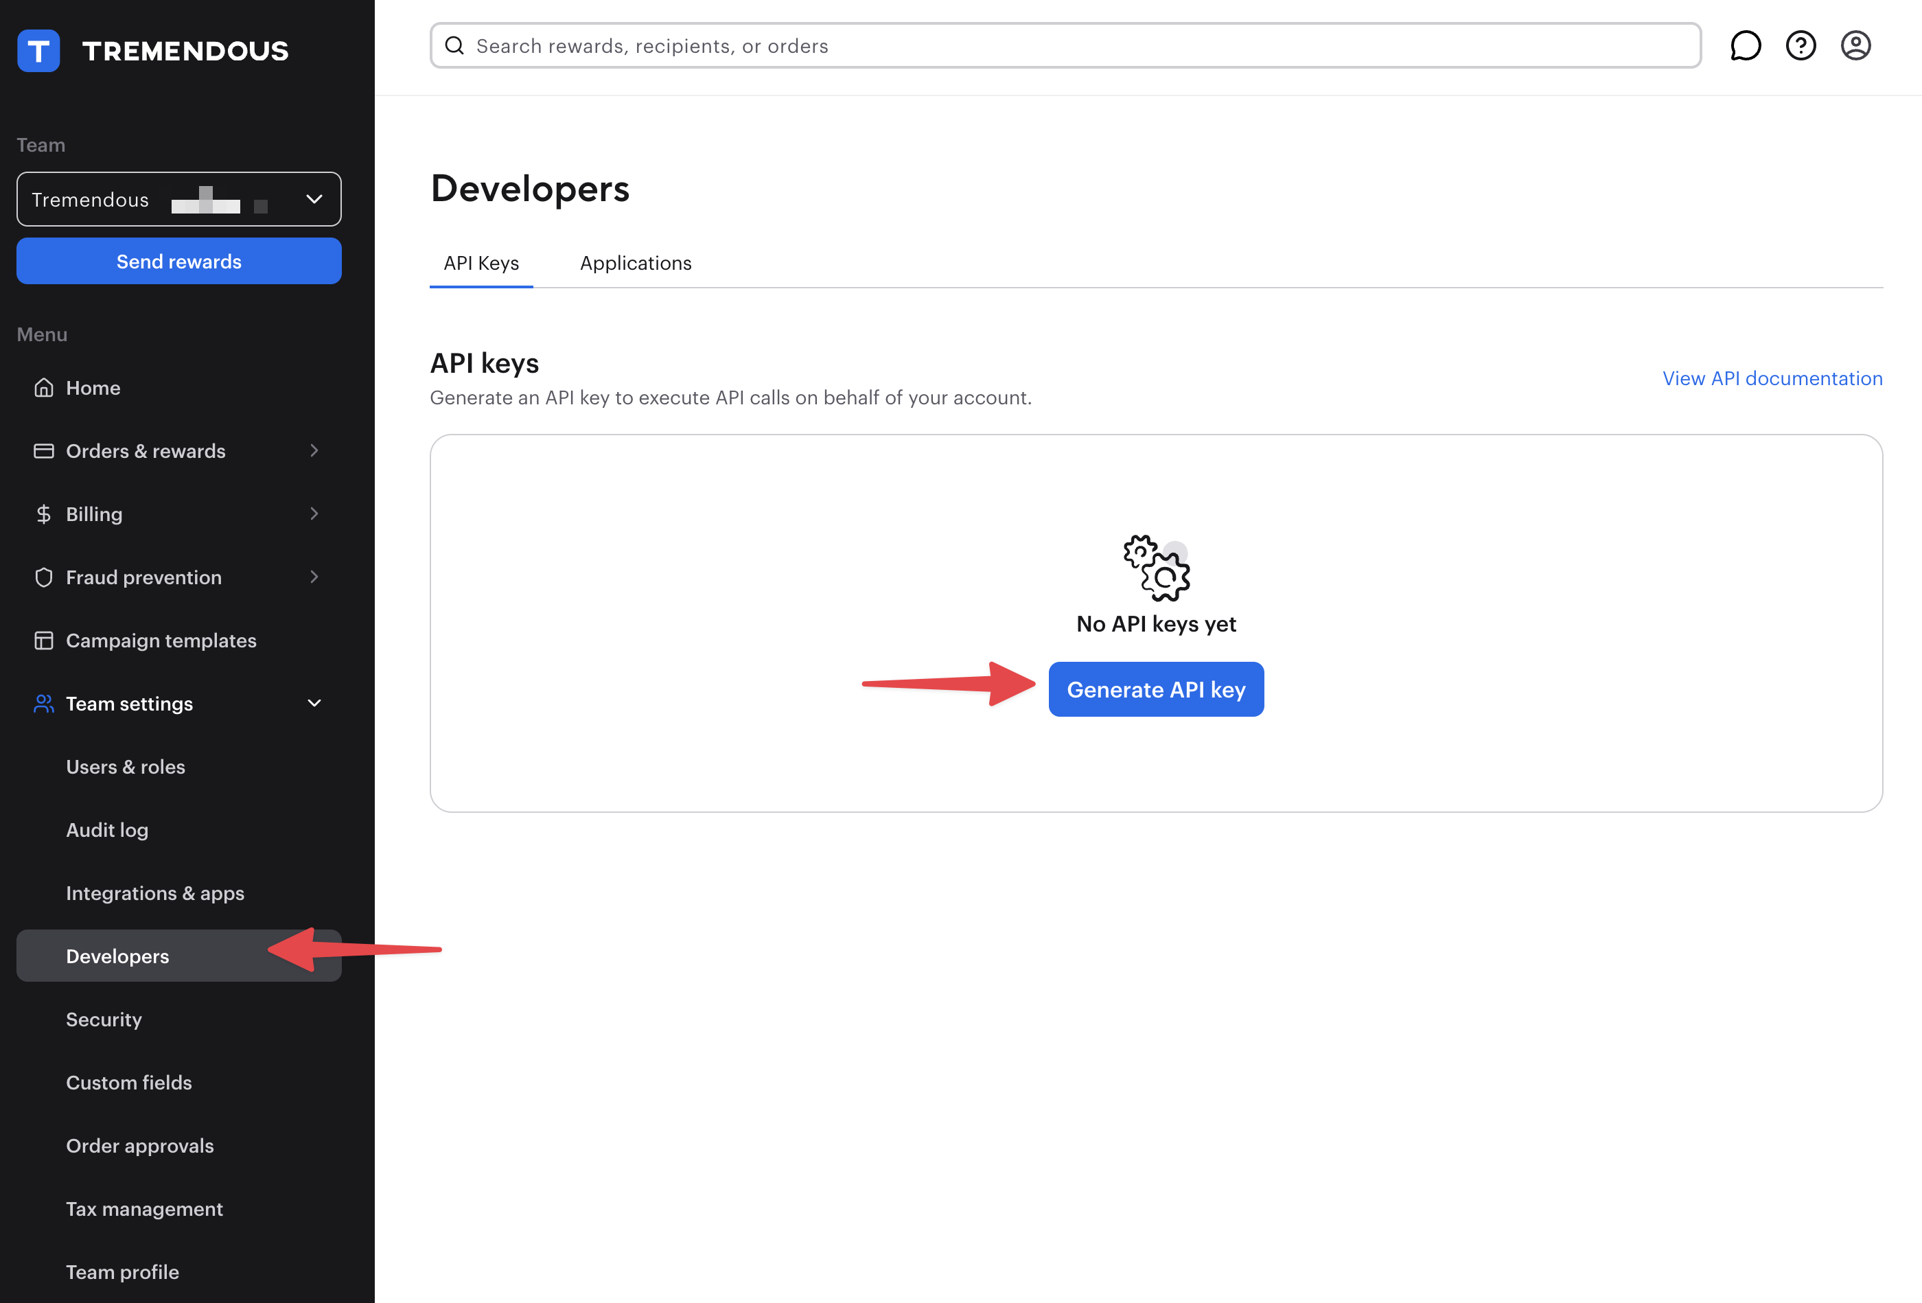Click the Campaign templates layout icon
This screenshot has height=1303, width=1922.
(x=44, y=641)
